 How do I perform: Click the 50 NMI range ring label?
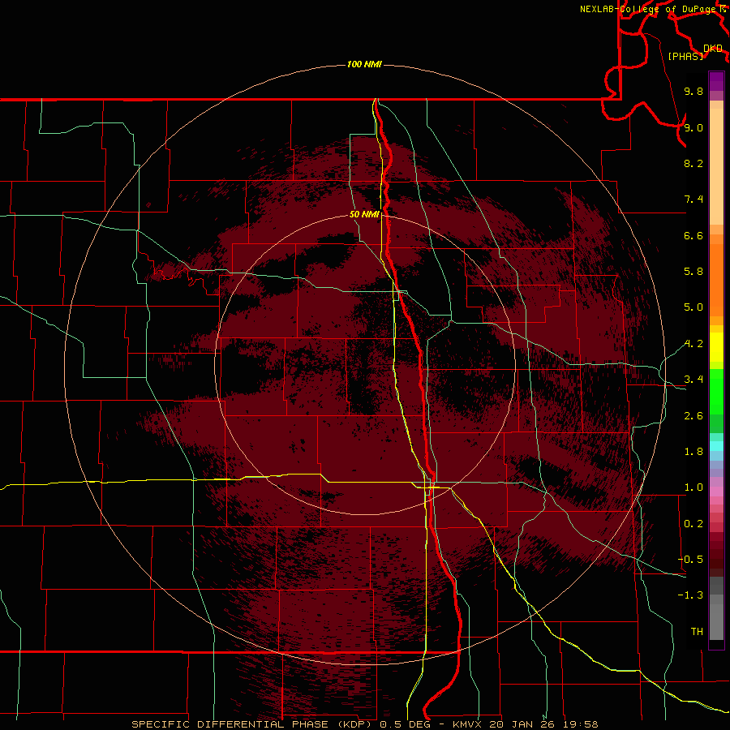(x=364, y=214)
